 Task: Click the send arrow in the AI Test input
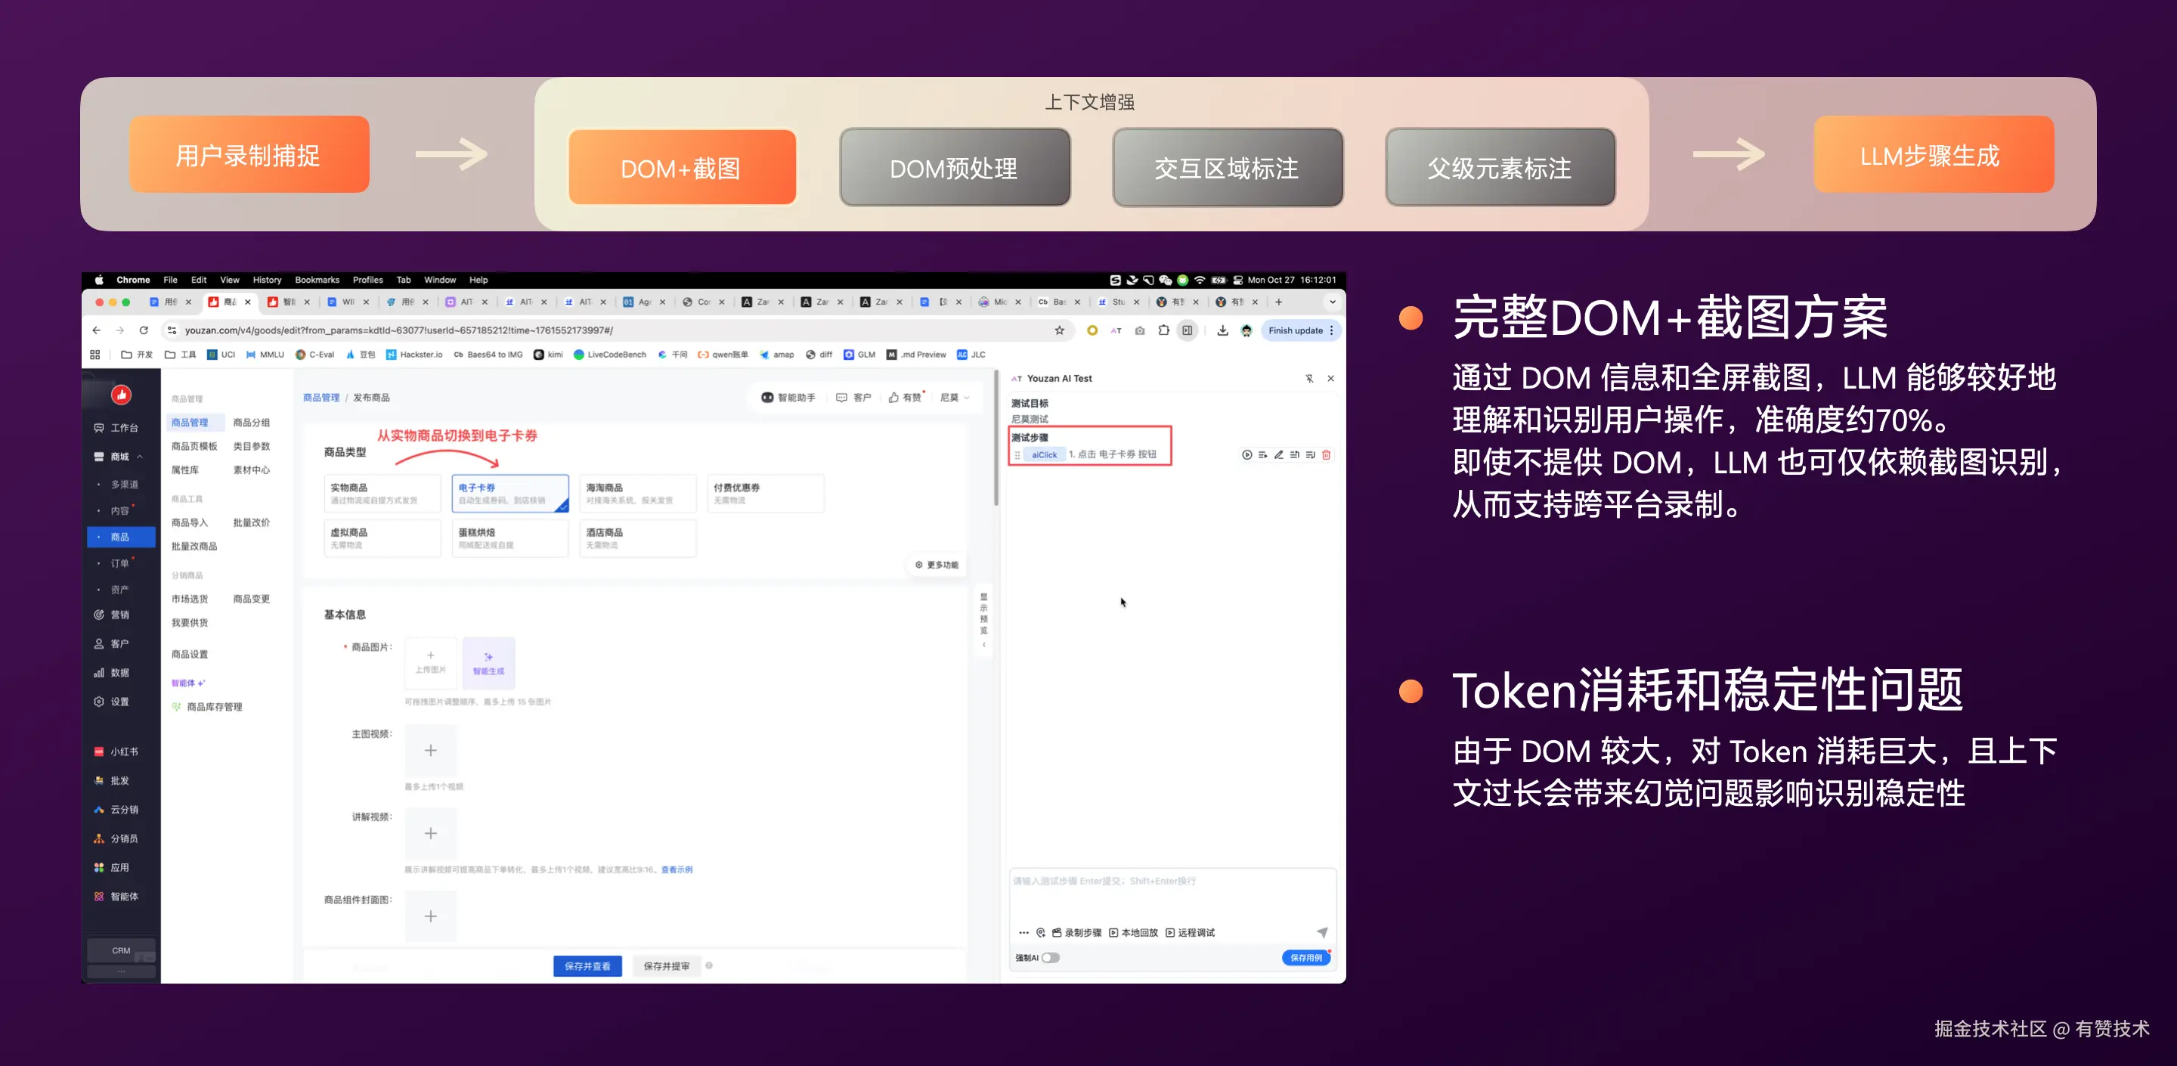pos(1322,932)
